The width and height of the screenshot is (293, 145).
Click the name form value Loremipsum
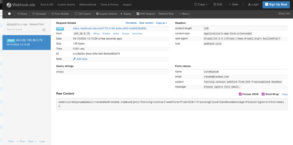pyautogui.click(x=211, y=72)
